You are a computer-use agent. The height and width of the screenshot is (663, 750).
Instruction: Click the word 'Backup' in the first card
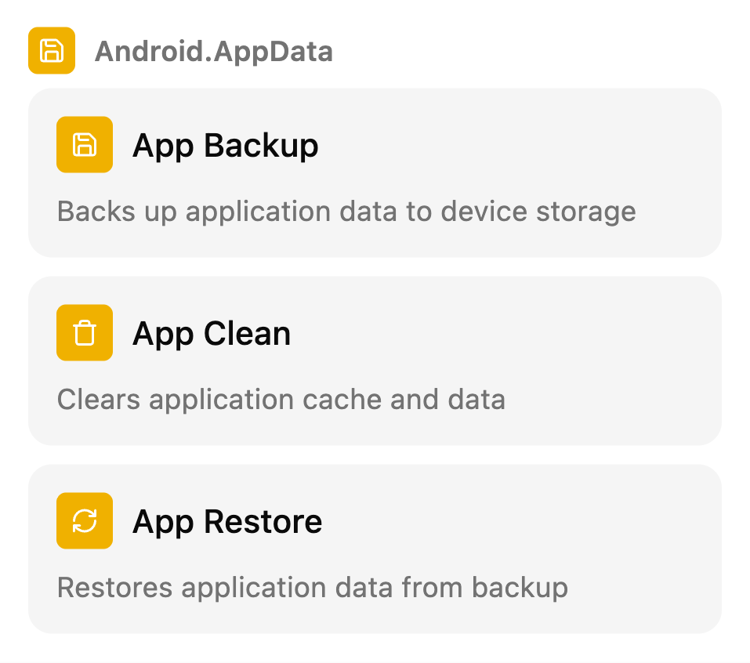tap(261, 145)
